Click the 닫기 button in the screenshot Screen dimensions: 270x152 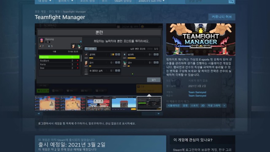point(154,80)
